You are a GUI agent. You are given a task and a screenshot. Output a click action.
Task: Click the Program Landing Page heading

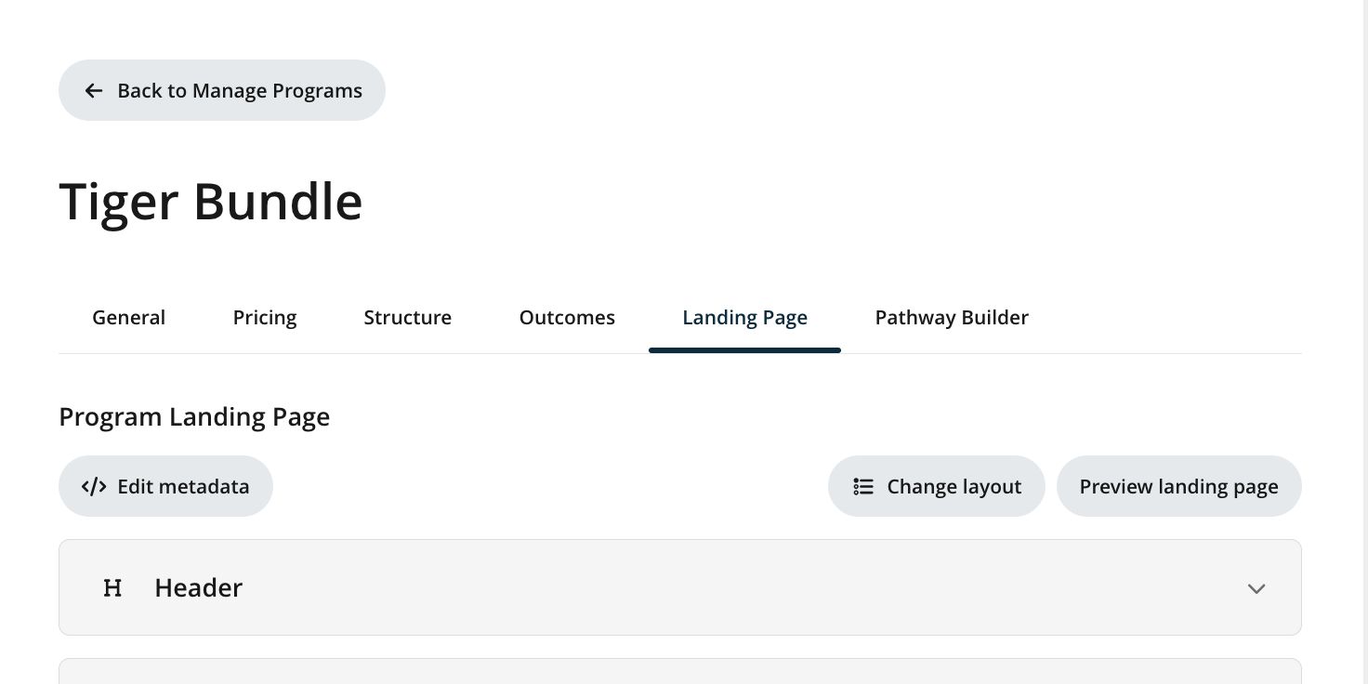tap(194, 417)
